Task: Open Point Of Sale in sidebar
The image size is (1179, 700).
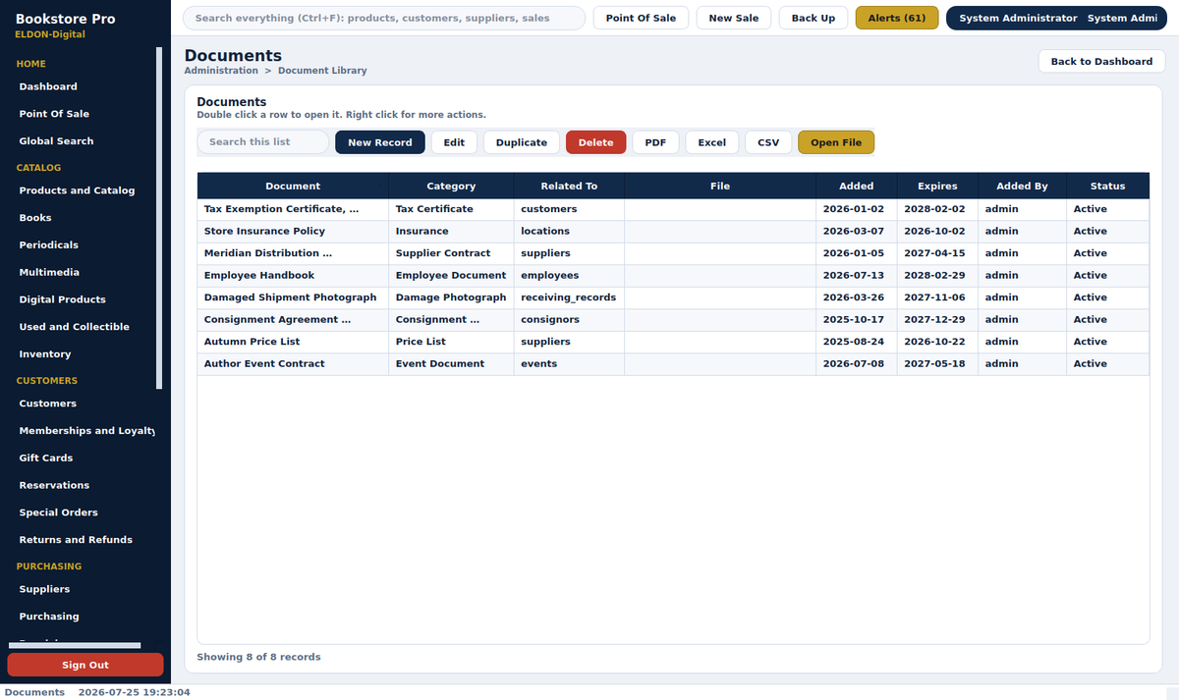Action: [x=54, y=114]
